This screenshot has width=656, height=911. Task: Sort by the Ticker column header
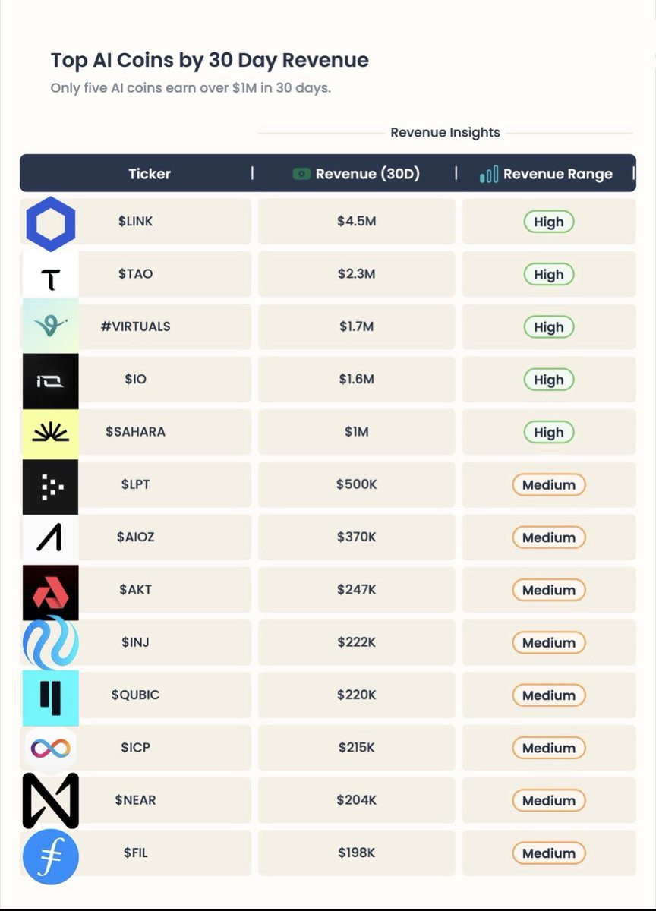pos(150,174)
